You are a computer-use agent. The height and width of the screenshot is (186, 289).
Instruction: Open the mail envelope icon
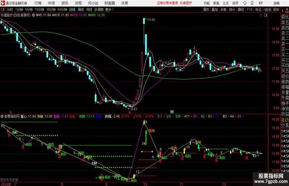(x=261, y=3)
